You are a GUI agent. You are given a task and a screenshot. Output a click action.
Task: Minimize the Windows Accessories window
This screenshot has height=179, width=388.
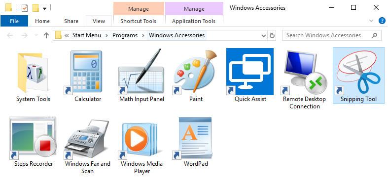click(x=331, y=8)
